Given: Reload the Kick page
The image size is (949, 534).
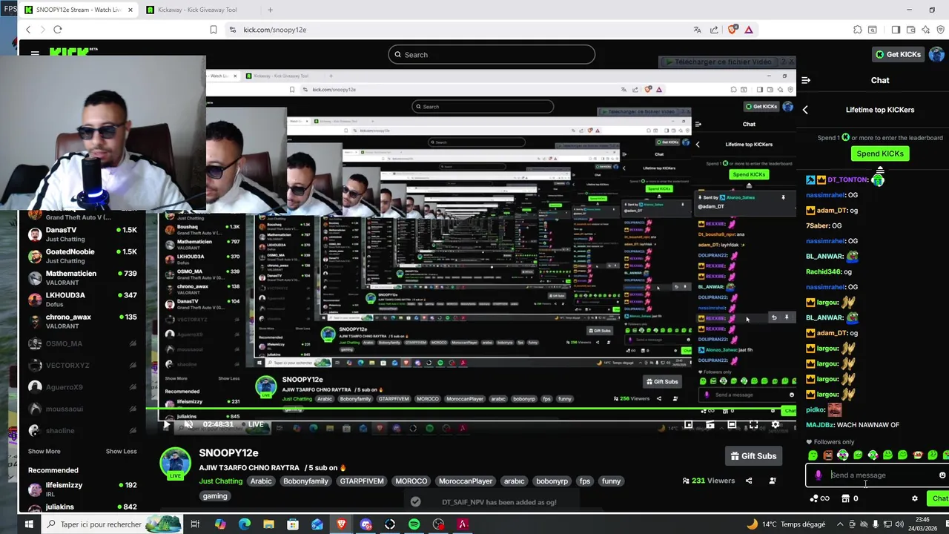Looking at the screenshot, I should pos(57,30).
